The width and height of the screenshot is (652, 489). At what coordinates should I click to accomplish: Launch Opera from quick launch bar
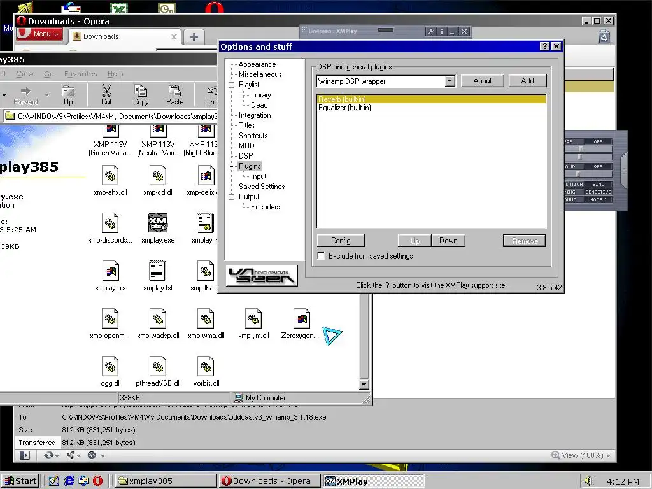pos(97,481)
